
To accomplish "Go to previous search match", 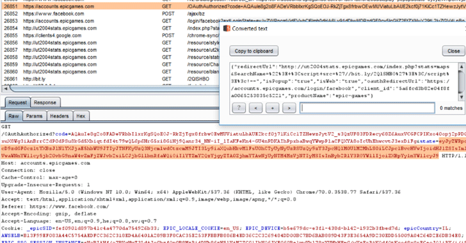I will (255, 108).
